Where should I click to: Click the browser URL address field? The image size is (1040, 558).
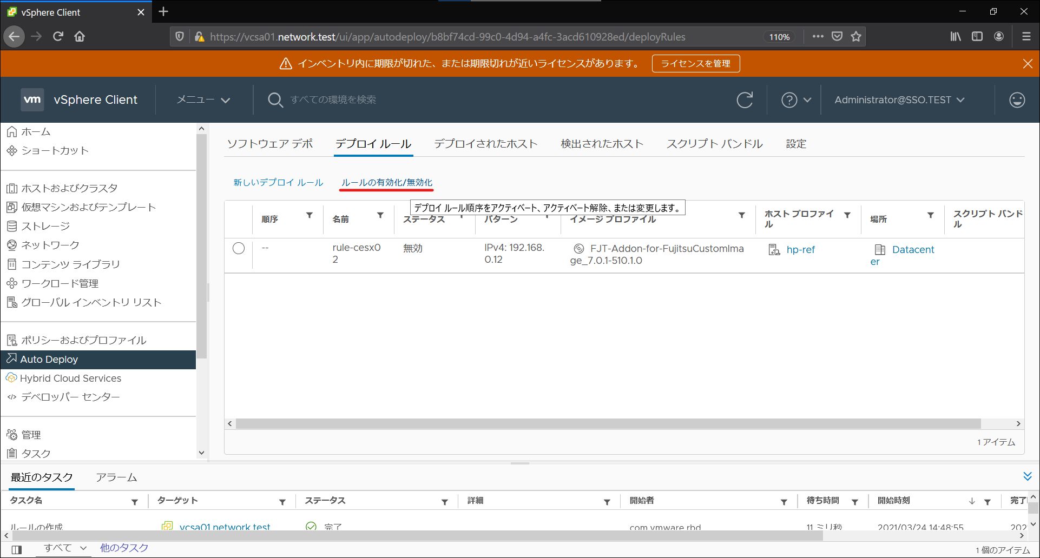pyautogui.click(x=447, y=37)
